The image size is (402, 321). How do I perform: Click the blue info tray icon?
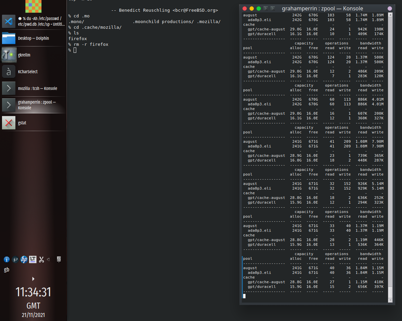(x=7, y=259)
